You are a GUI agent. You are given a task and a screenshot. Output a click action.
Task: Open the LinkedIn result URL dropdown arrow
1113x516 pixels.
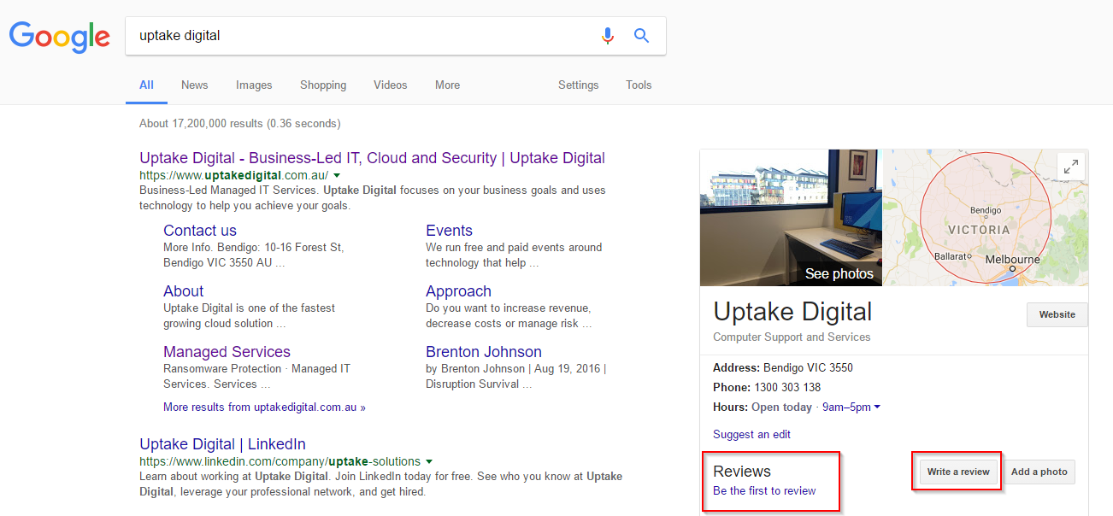pos(429,461)
